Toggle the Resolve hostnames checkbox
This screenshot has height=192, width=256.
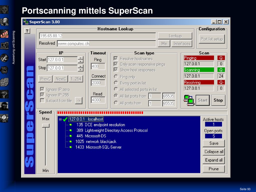coord(116,58)
